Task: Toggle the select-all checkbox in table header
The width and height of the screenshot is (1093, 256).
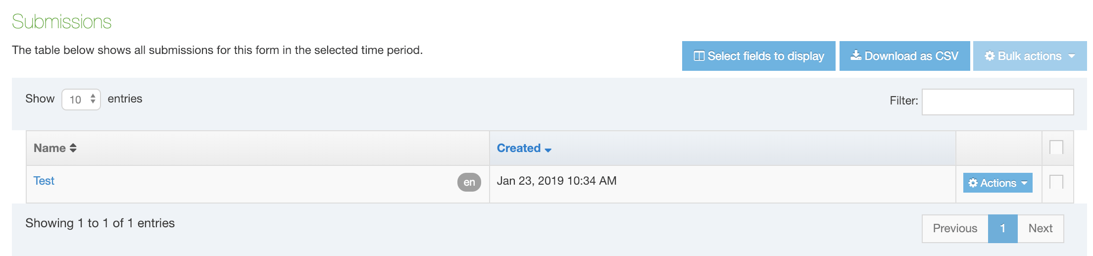Action: [1056, 148]
